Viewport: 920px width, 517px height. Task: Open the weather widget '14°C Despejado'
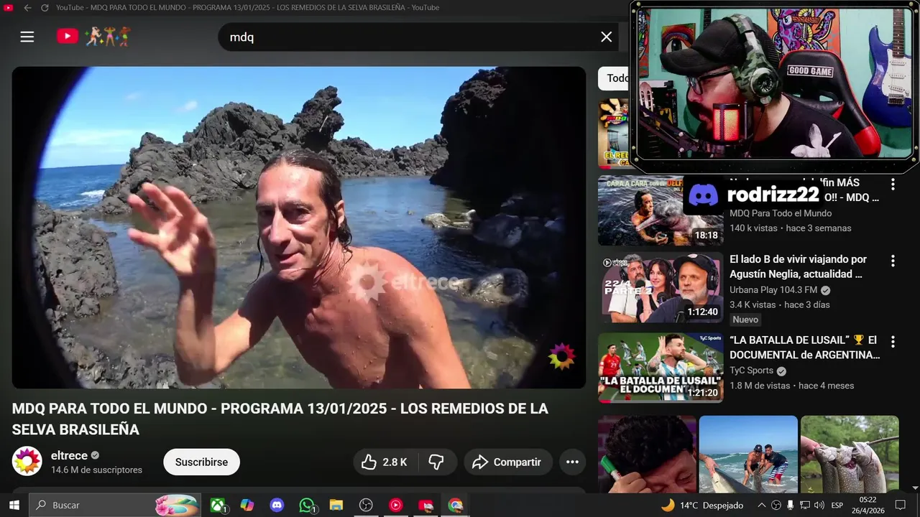701,506
